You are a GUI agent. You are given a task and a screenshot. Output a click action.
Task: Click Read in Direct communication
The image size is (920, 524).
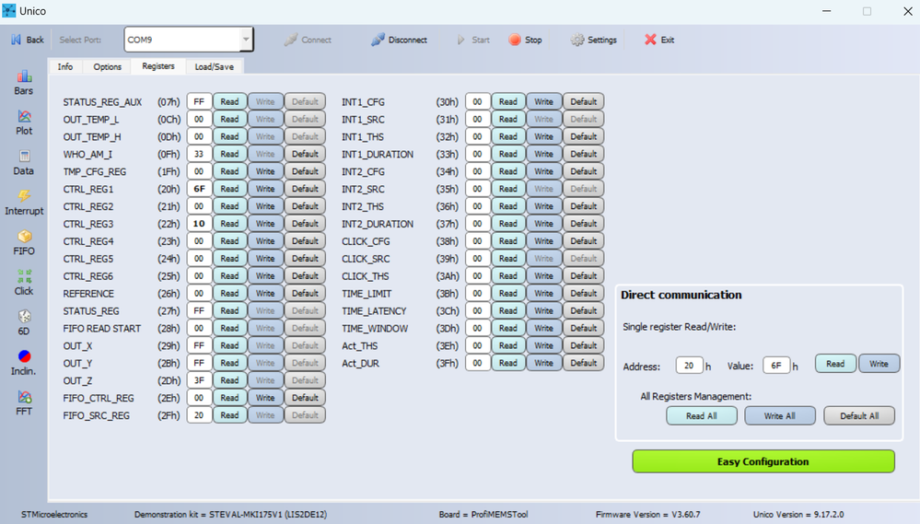pyautogui.click(x=835, y=364)
